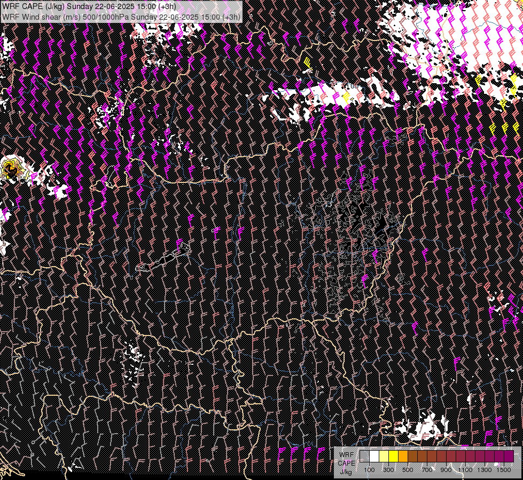523x480 pixels.
Task: Click the 100 legend tick label
Action: [369, 470]
